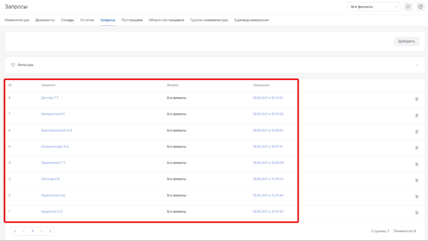Click the funnel filter icon

13,65
